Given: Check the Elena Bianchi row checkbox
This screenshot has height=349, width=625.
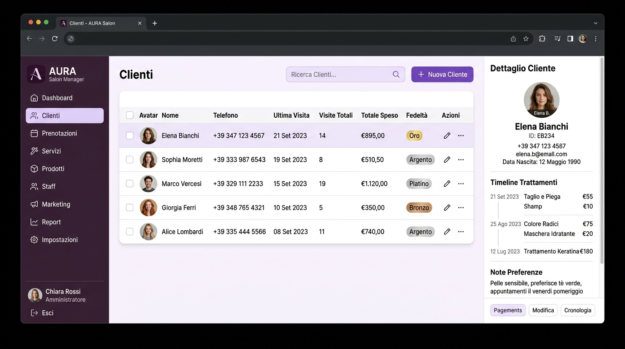Looking at the screenshot, I should coord(129,135).
